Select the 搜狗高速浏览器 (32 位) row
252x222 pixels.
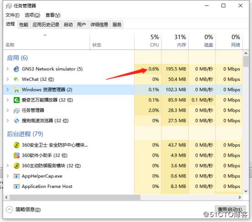point(123,121)
